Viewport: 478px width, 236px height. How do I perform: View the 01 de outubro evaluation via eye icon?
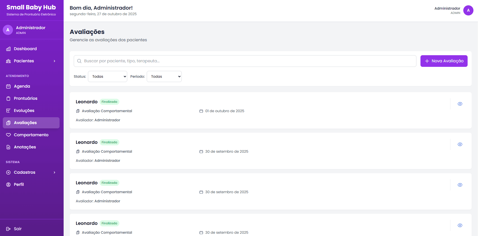point(460,104)
